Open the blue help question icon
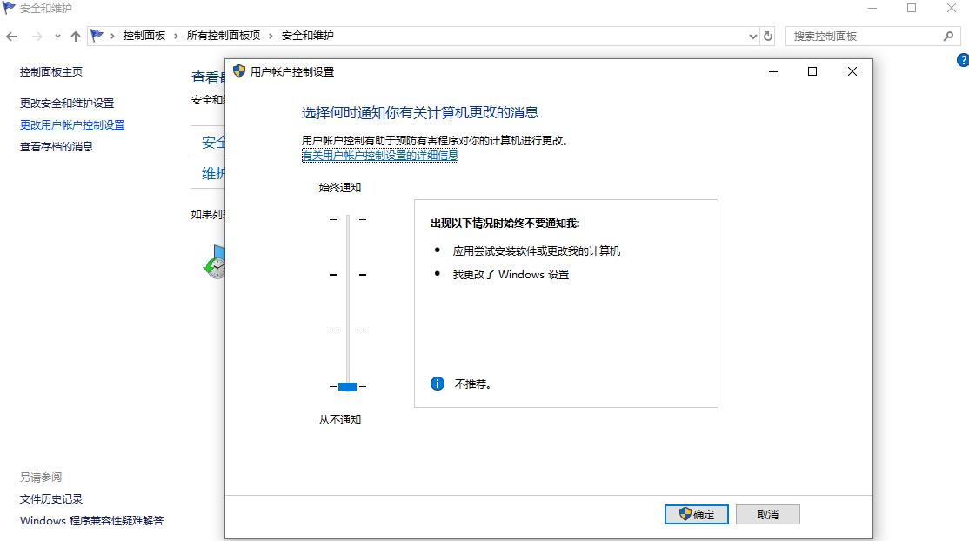The height and width of the screenshot is (541, 969). 963,60
